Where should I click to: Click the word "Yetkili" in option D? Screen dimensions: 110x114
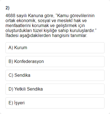[x=20, y=89]
